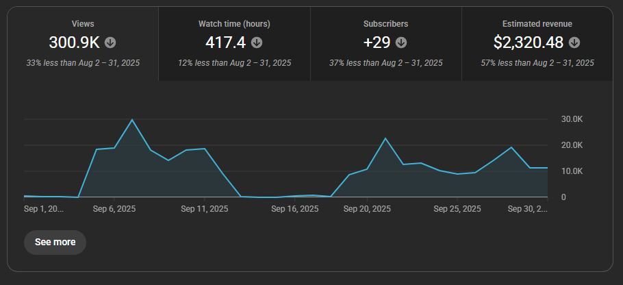Switch to the Watch time (hours) tab
The height and width of the screenshot is (285, 623).
click(234, 24)
